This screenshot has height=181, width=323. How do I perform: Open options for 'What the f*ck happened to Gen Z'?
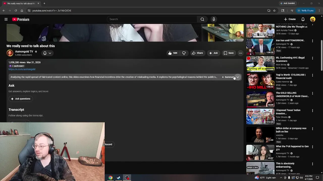[312, 147]
